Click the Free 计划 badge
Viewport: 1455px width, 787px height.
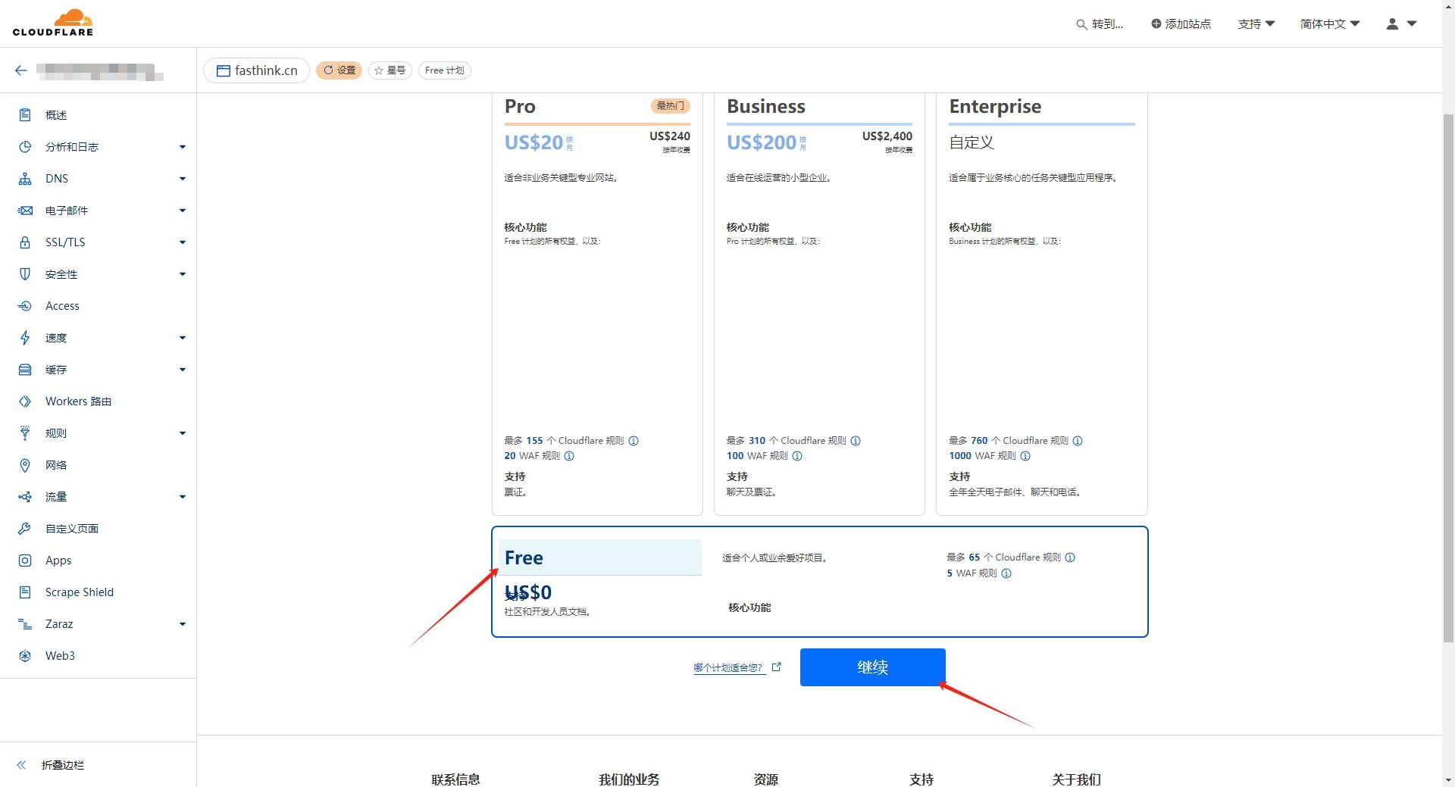[x=444, y=70]
